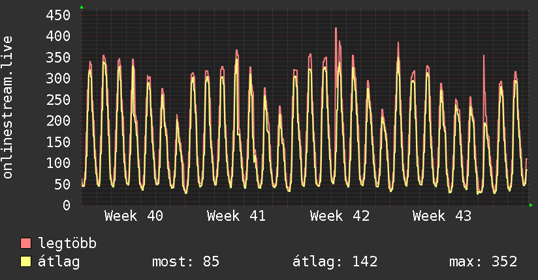Image resolution: width=538 pixels, height=280 pixels.
Task: Click the 0 y-axis tick label
Action: [x=67, y=205]
